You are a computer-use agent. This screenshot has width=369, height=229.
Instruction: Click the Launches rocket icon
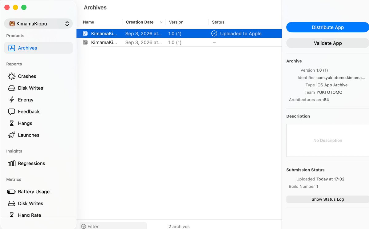pos(12,135)
